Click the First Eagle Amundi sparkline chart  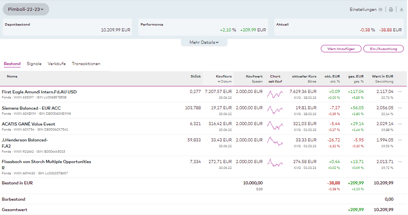(x=275, y=94)
